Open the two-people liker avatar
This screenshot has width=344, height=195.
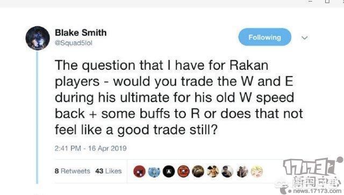click(x=242, y=171)
